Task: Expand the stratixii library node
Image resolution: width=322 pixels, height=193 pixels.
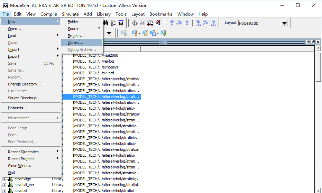Action: [4, 191]
